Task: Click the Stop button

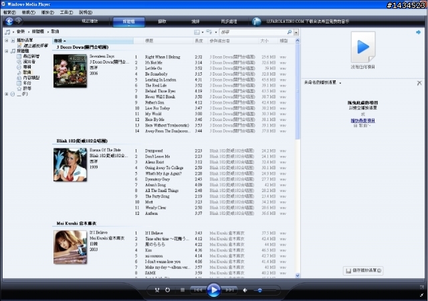Action: coord(183,290)
